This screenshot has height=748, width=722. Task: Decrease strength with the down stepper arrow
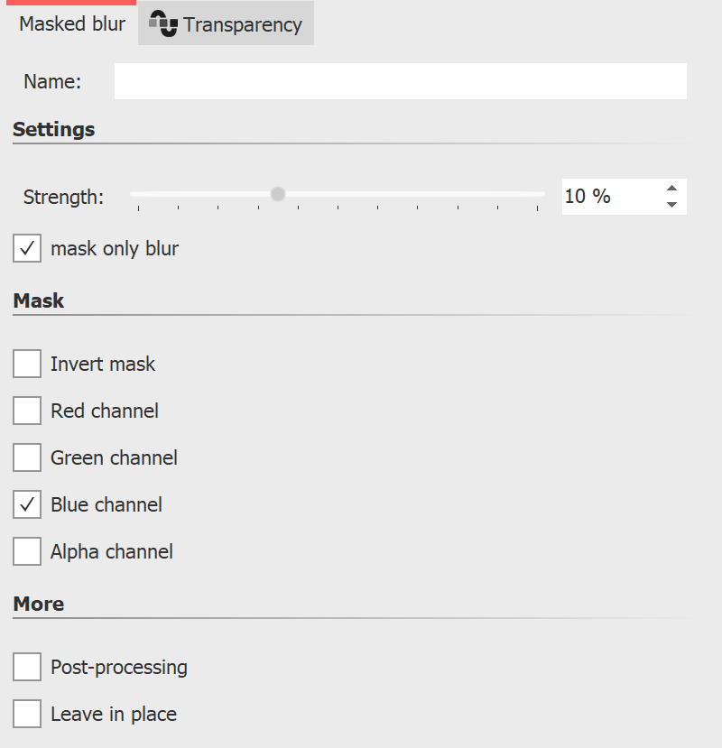(x=671, y=204)
